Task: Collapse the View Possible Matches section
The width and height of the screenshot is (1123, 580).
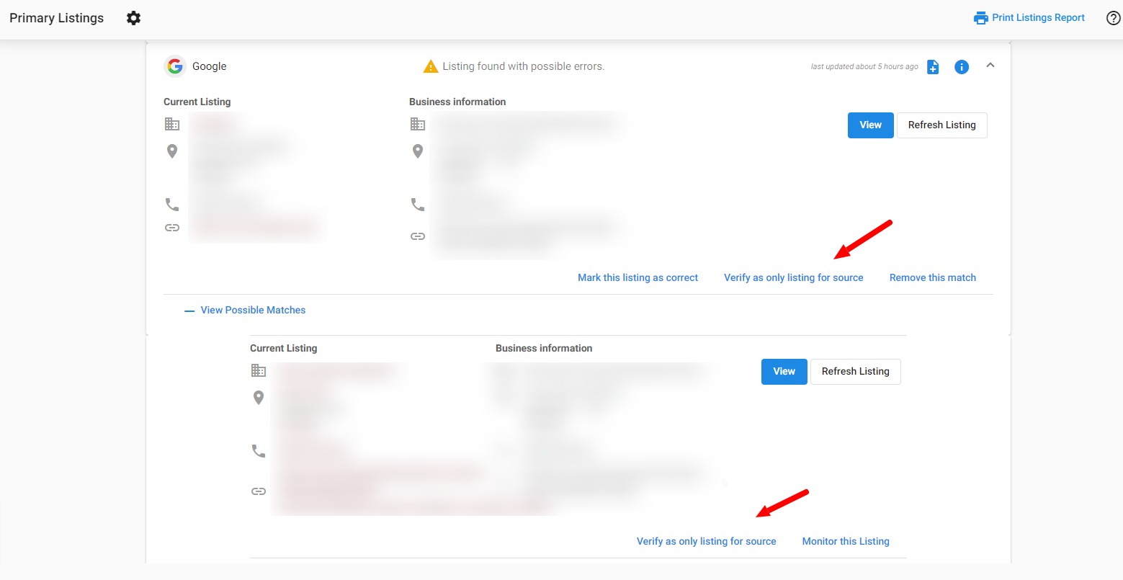Action: (252, 310)
